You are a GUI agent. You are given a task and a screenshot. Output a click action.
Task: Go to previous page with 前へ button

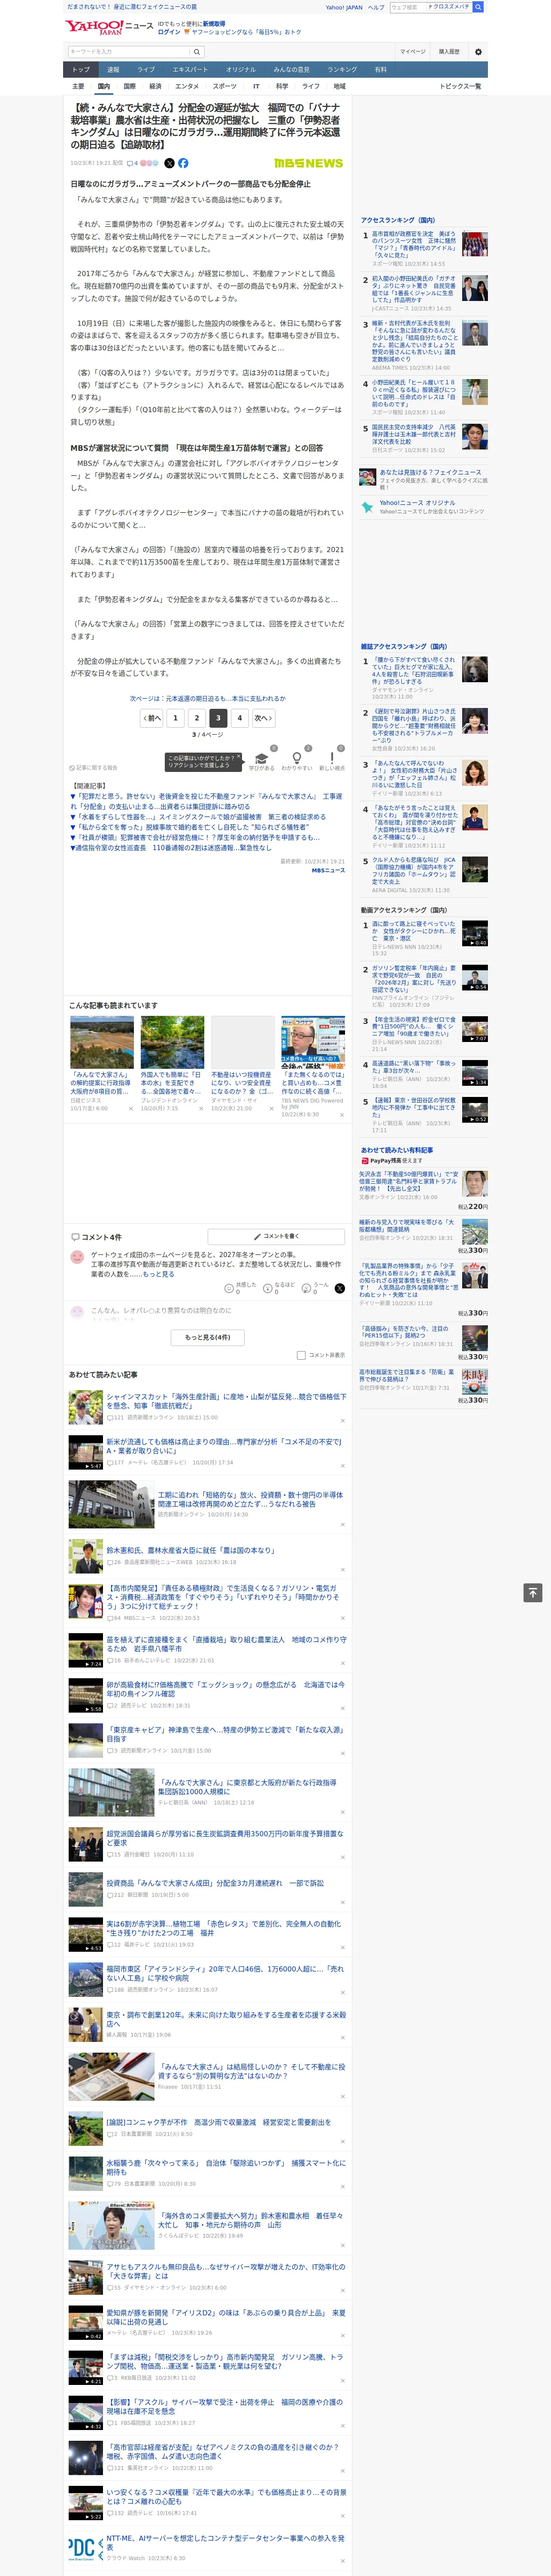151,718
